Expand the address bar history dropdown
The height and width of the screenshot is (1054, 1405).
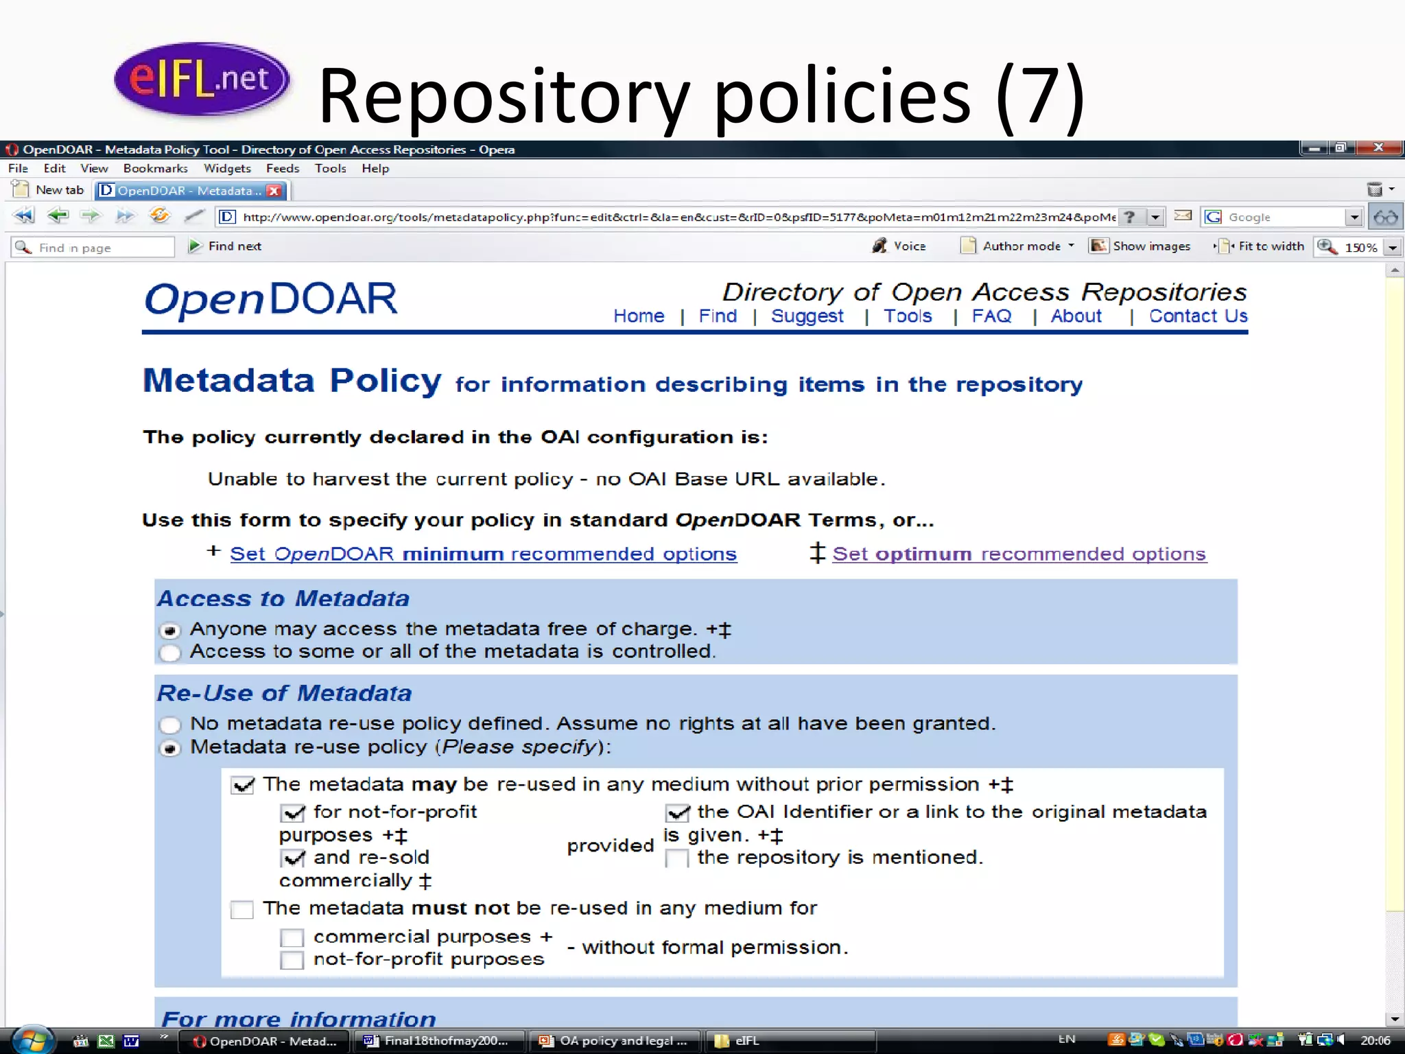[x=1156, y=217]
